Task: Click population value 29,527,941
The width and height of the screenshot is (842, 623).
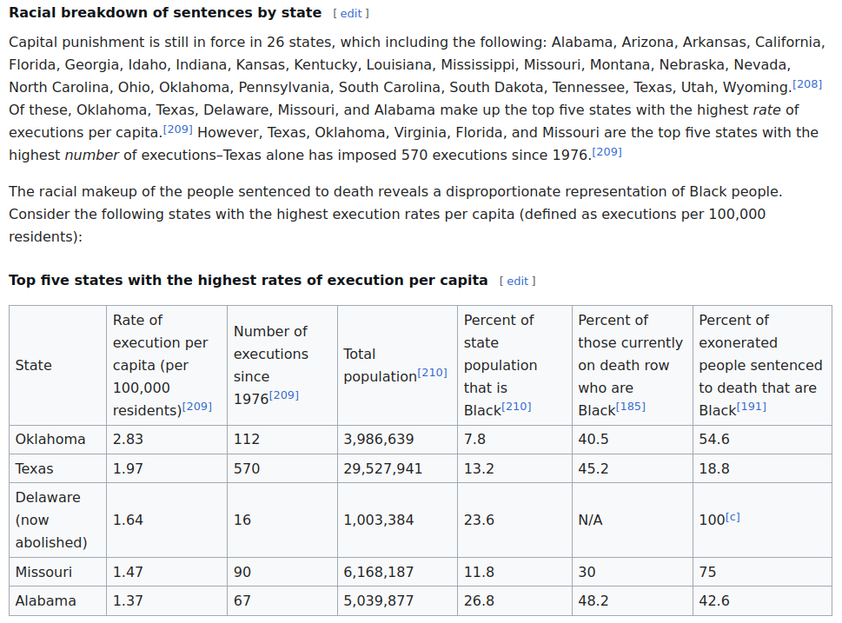Action: click(383, 468)
